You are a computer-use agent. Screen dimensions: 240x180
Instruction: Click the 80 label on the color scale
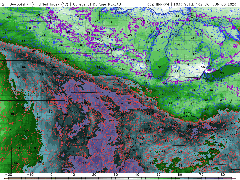coord(223,175)
